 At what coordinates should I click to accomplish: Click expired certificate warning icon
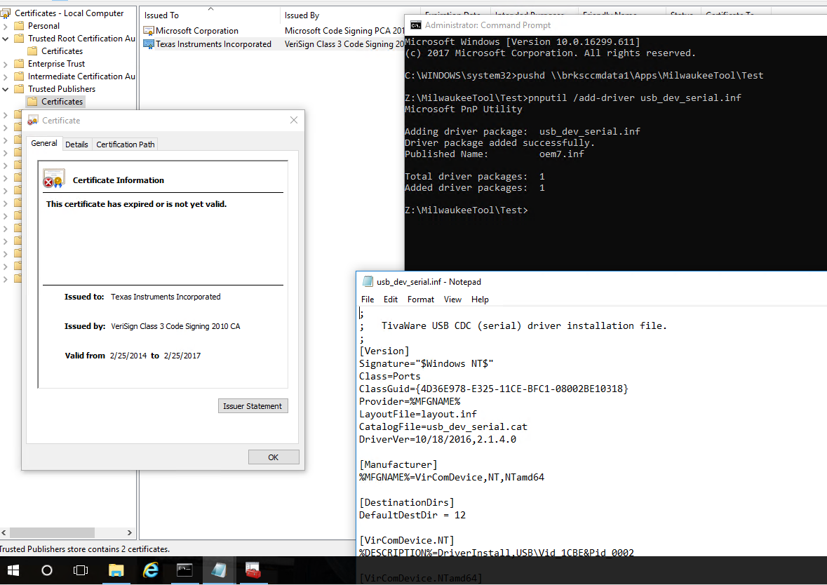[x=54, y=180]
